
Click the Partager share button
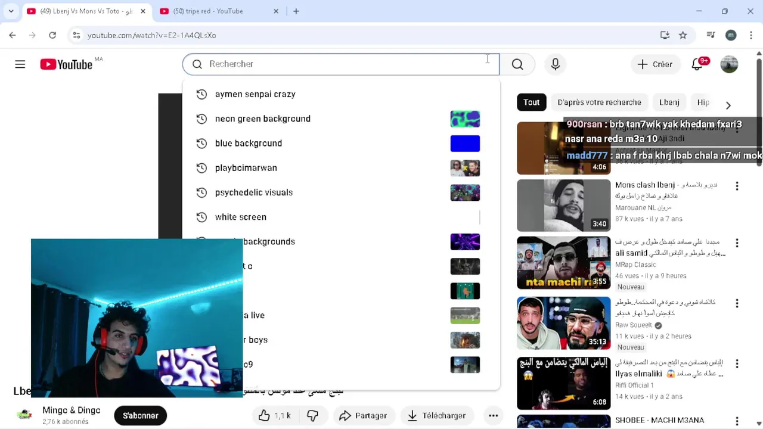(x=363, y=416)
